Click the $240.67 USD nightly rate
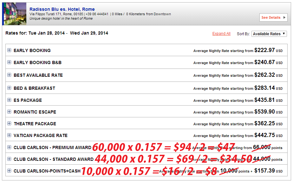The image size is (293, 183). tap(268, 62)
